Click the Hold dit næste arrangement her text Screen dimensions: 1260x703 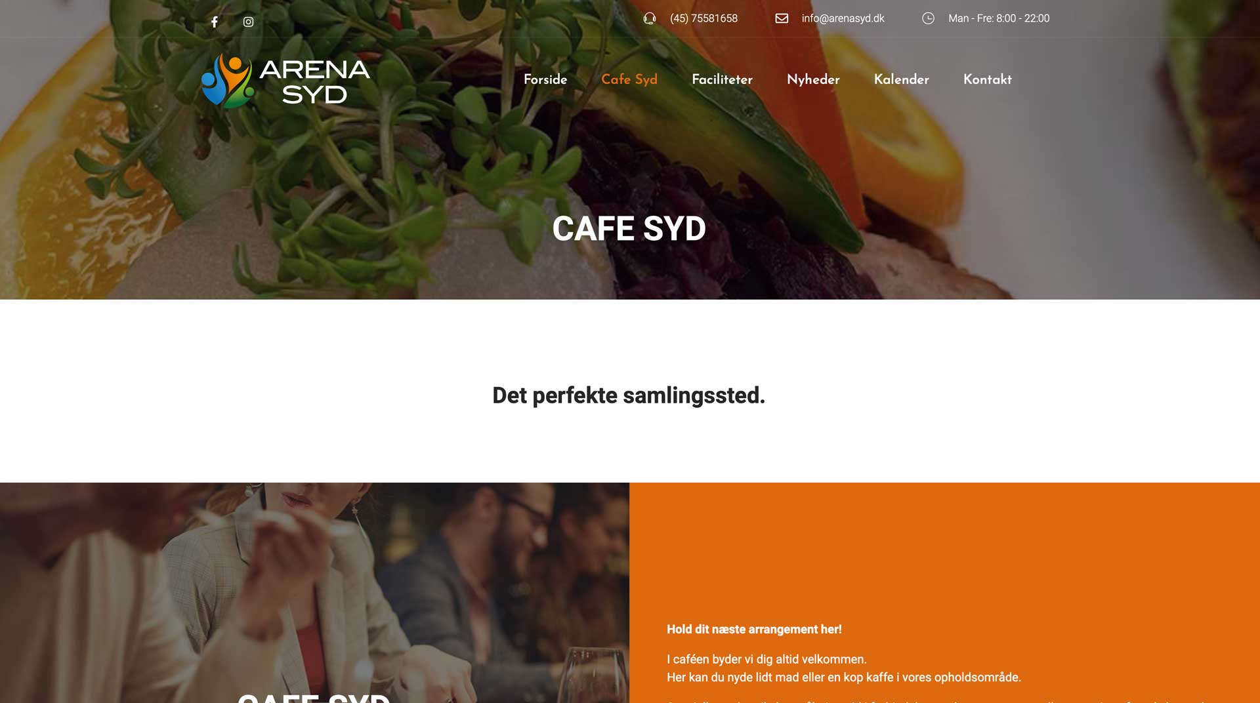[x=754, y=630]
